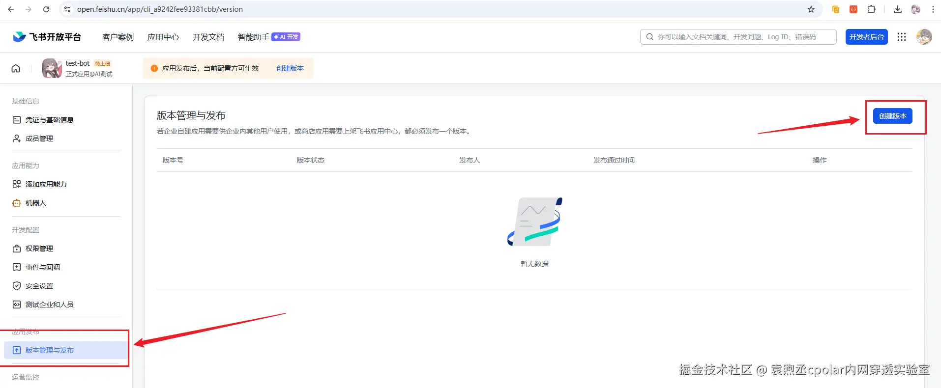This screenshot has height=388, width=941.
Task: Open 机器人 in the sidebar
Action: pos(36,203)
